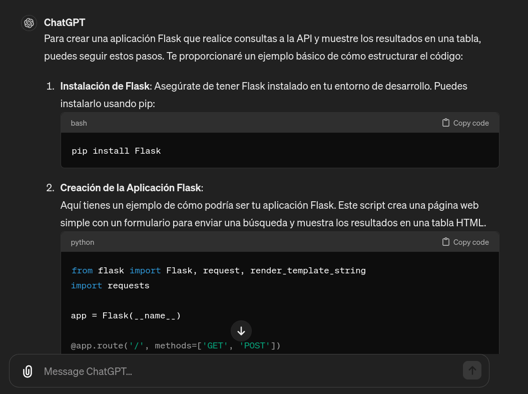
Task: Attach a file using the paperclip button
Action: [28, 371]
